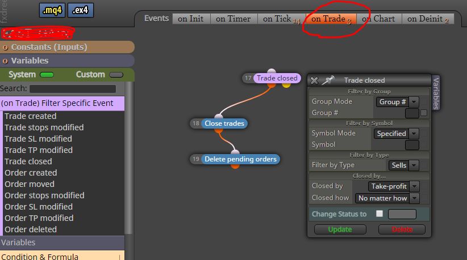Open the on Chart events tab
This screenshot has width=467, height=260.
[379, 19]
